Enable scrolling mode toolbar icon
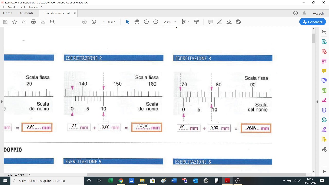Image resolution: width=329 pixels, height=185 pixels. coord(196,22)
